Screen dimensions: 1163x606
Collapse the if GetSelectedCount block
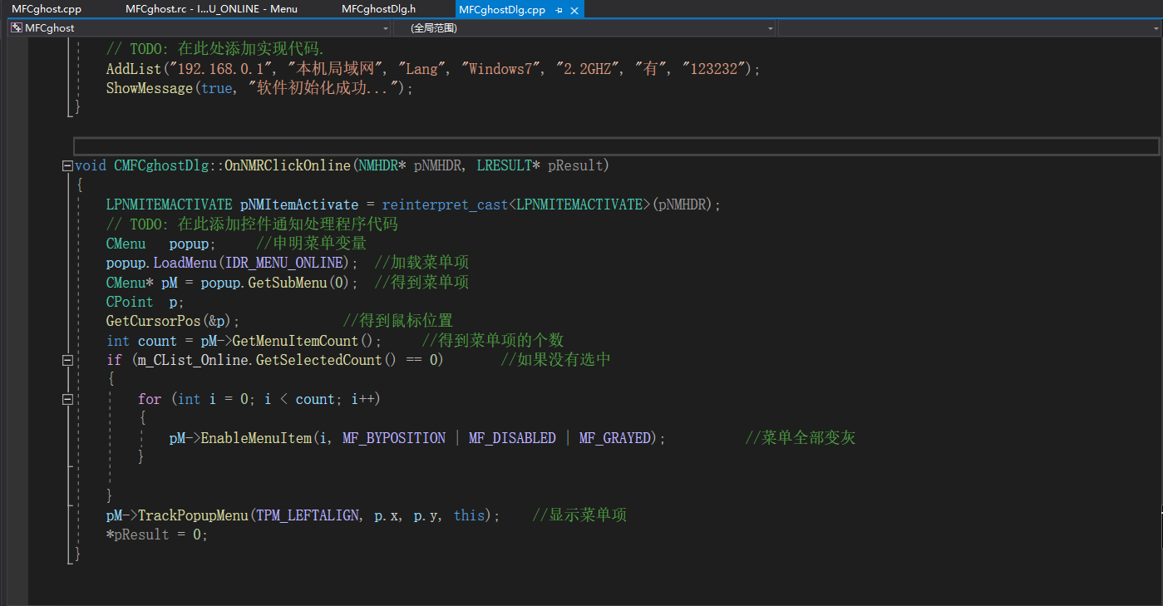coord(67,360)
